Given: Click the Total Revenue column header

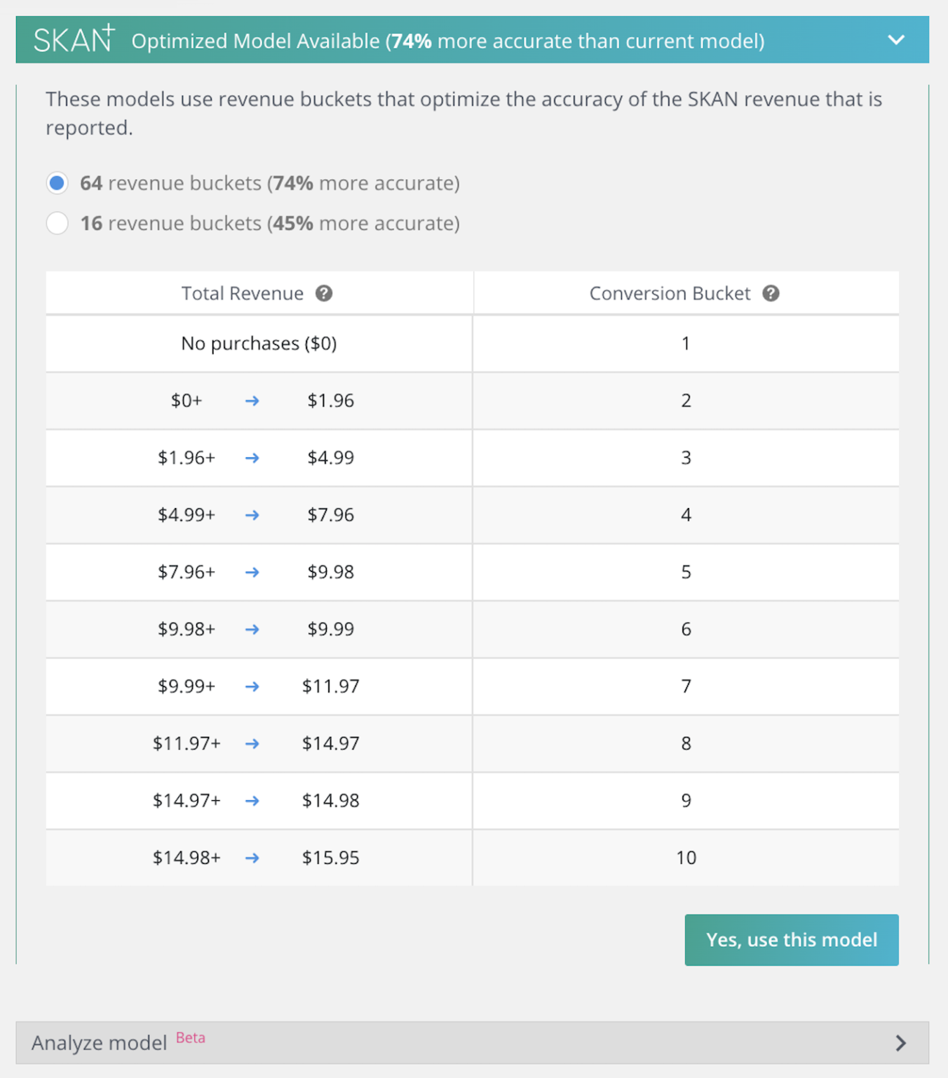Looking at the screenshot, I should pos(243,293).
